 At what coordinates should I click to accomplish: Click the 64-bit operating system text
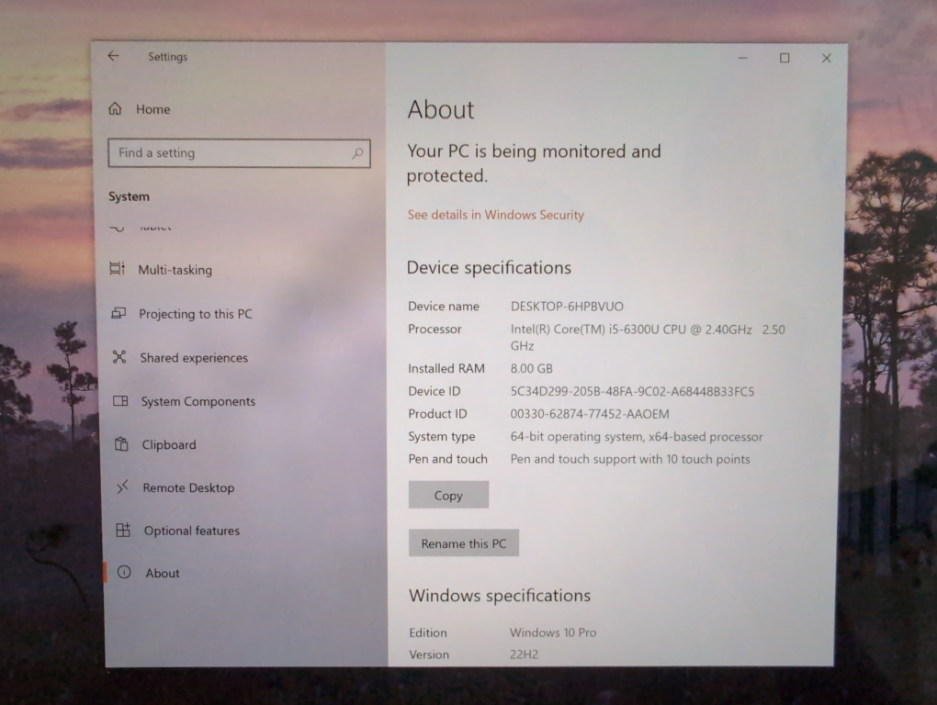click(637, 436)
